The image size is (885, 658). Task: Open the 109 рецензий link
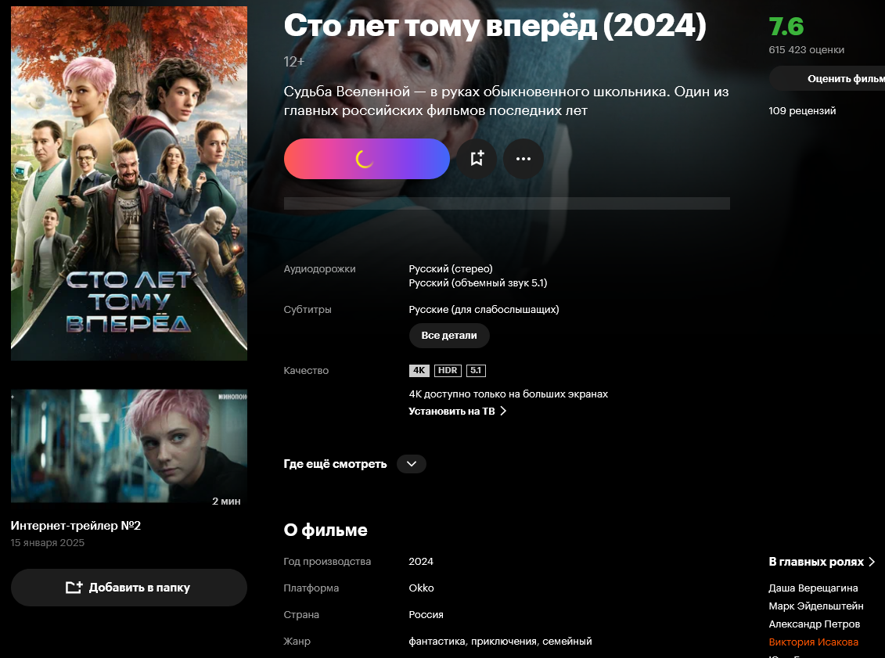coord(802,110)
